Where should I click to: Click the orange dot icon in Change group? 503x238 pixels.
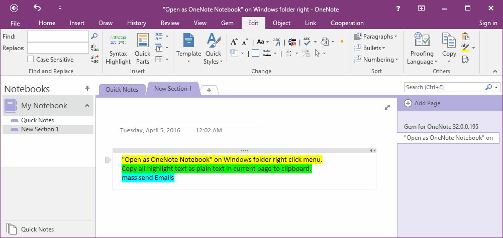coord(342,42)
